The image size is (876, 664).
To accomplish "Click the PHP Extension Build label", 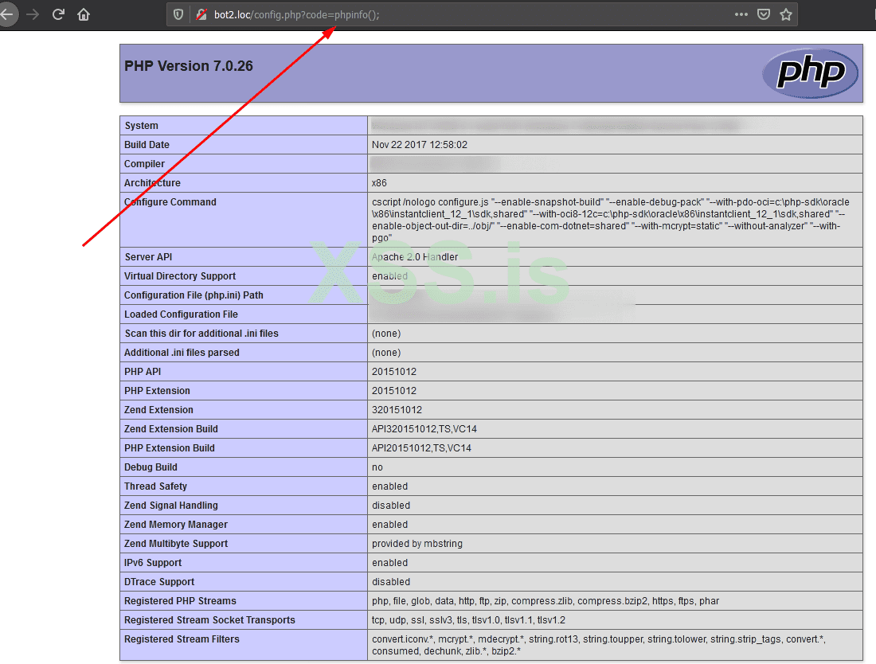I will 170,448.
